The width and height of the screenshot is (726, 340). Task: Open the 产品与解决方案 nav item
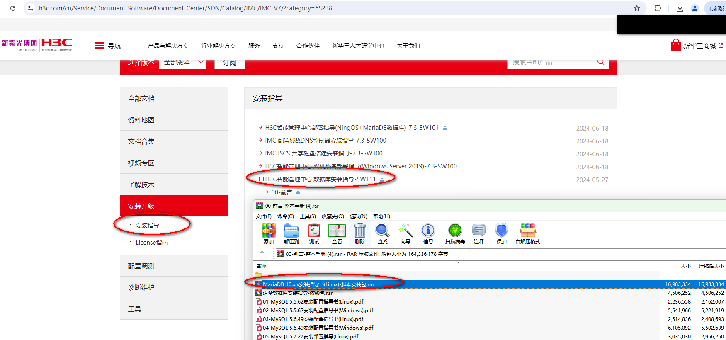[x=168, y=46]
